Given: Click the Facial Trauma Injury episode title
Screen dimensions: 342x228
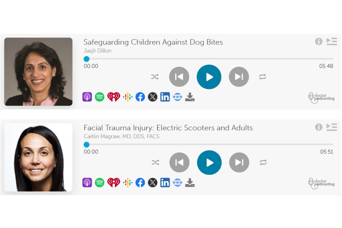Looking at the screenshot, I should pyautogui.click(x=168, y=128).
